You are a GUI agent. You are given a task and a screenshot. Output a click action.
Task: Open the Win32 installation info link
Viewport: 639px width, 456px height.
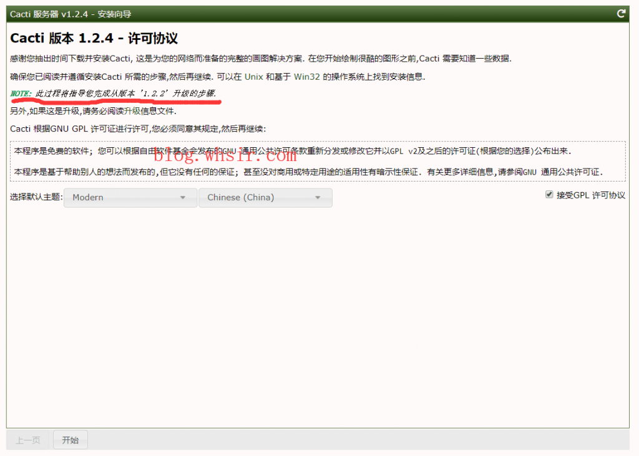pos(307,77)
